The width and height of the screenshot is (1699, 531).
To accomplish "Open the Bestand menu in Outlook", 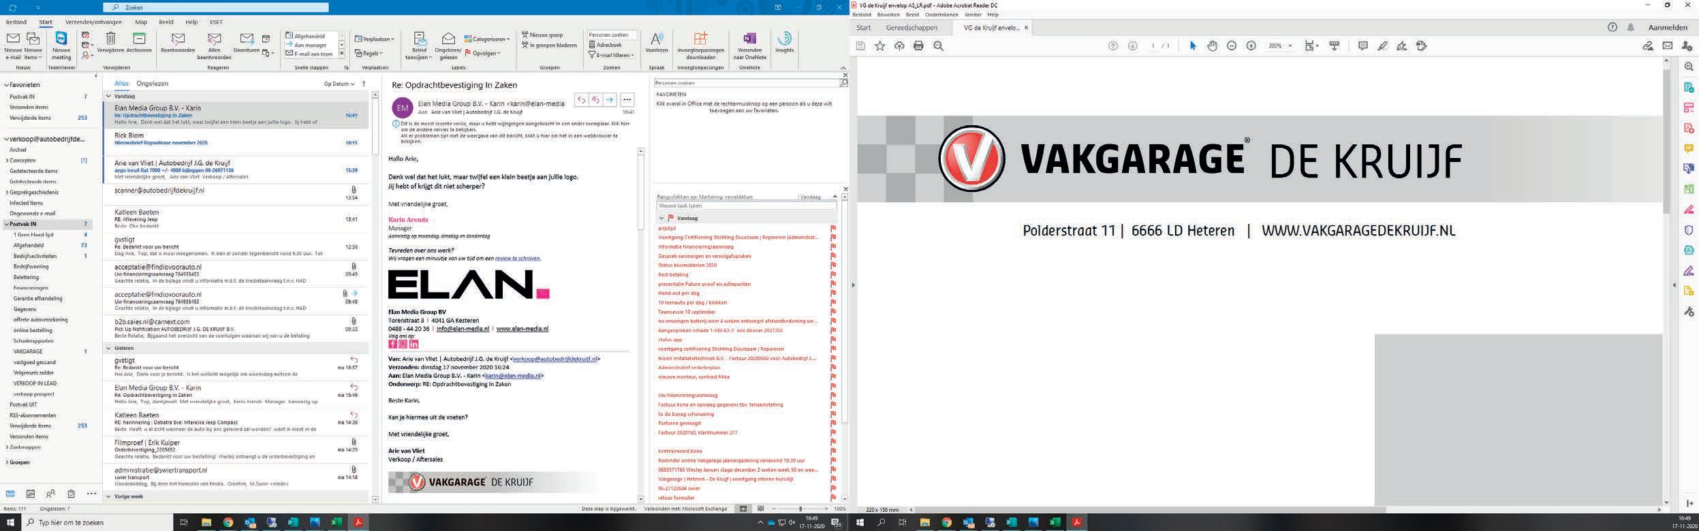I will point(16,22).
